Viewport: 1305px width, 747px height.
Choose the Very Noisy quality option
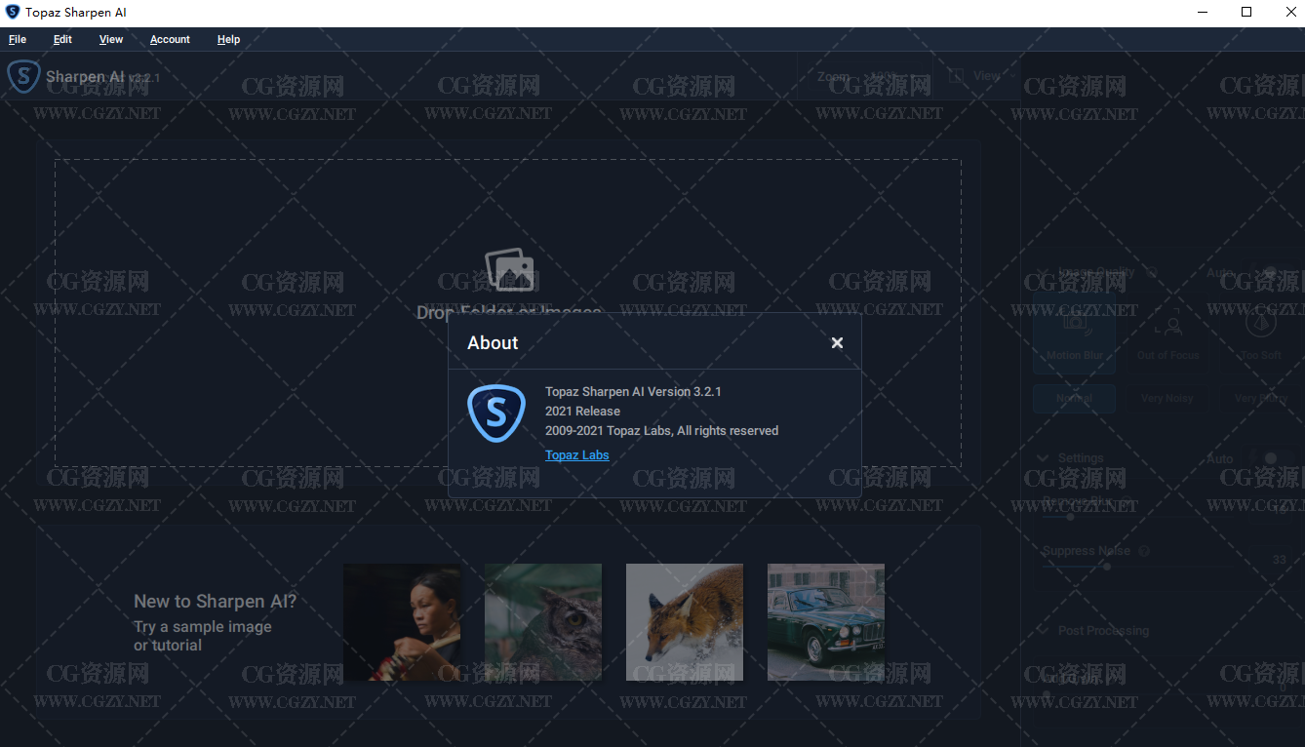(1167, 398)
